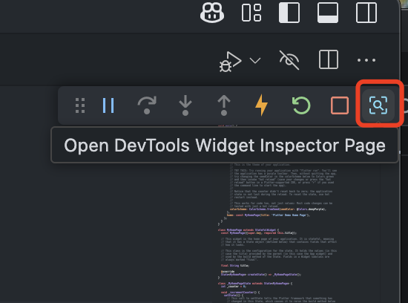This screenshot has width=408, height=303.
Task: Open the Copilot chat icon
Action: (x=212, y=12)
